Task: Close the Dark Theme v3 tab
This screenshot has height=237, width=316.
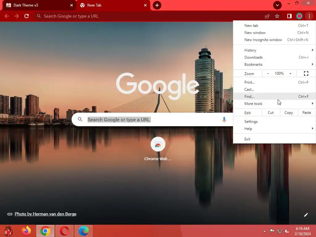Action: (x=72, y=5)
